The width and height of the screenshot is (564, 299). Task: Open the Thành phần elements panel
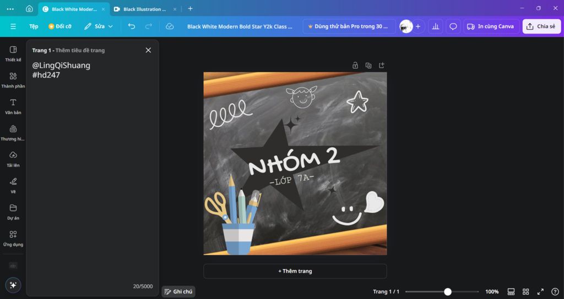tap(13, 80)
